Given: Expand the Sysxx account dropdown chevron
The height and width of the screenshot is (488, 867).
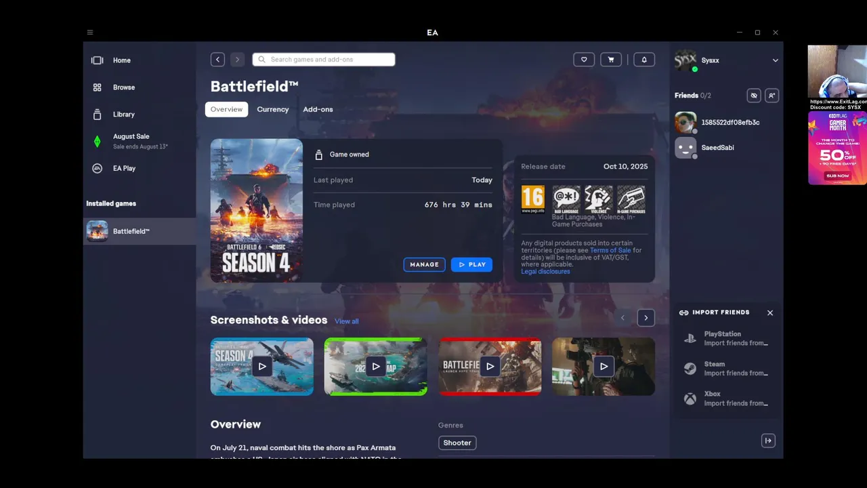Looking at the screenshot, I should click(776, 60).
